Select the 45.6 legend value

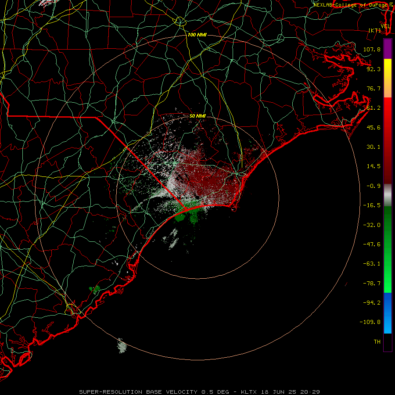point(373,127)
